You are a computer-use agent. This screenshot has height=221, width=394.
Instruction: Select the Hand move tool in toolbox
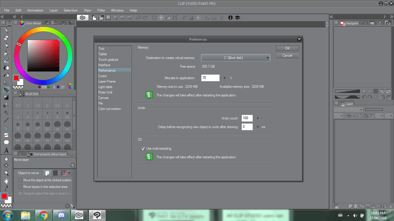pyautogui.click(x=6, y=180)
